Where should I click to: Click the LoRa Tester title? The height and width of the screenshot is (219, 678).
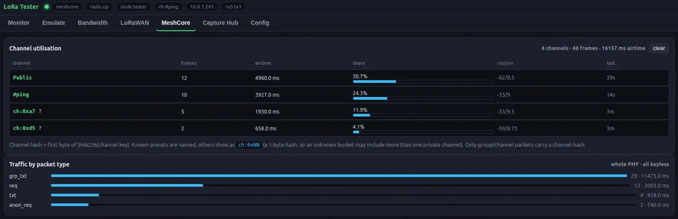click(x=21, y=7)
